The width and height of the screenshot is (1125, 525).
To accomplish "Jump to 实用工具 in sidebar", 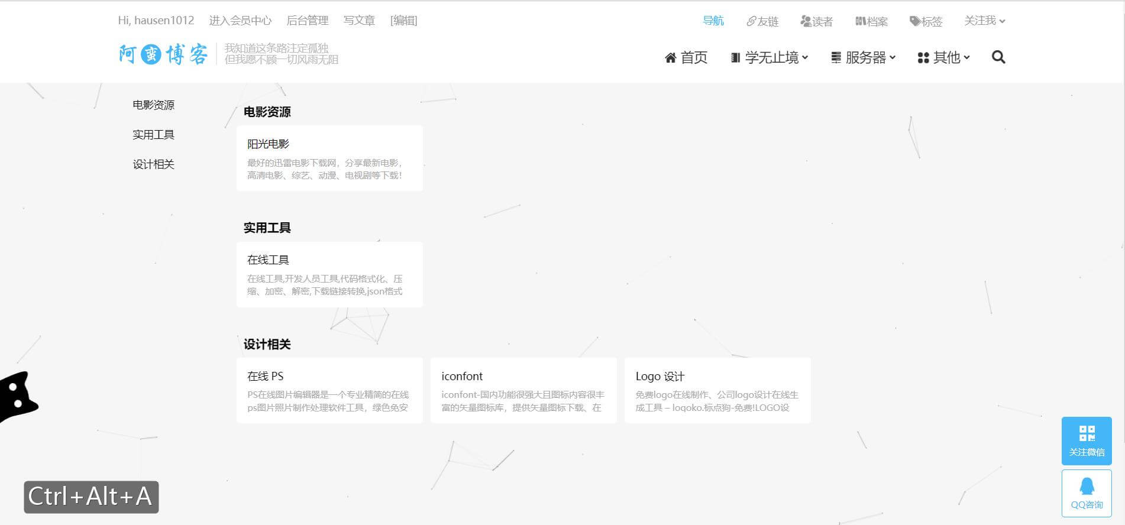I will point(153,135).
